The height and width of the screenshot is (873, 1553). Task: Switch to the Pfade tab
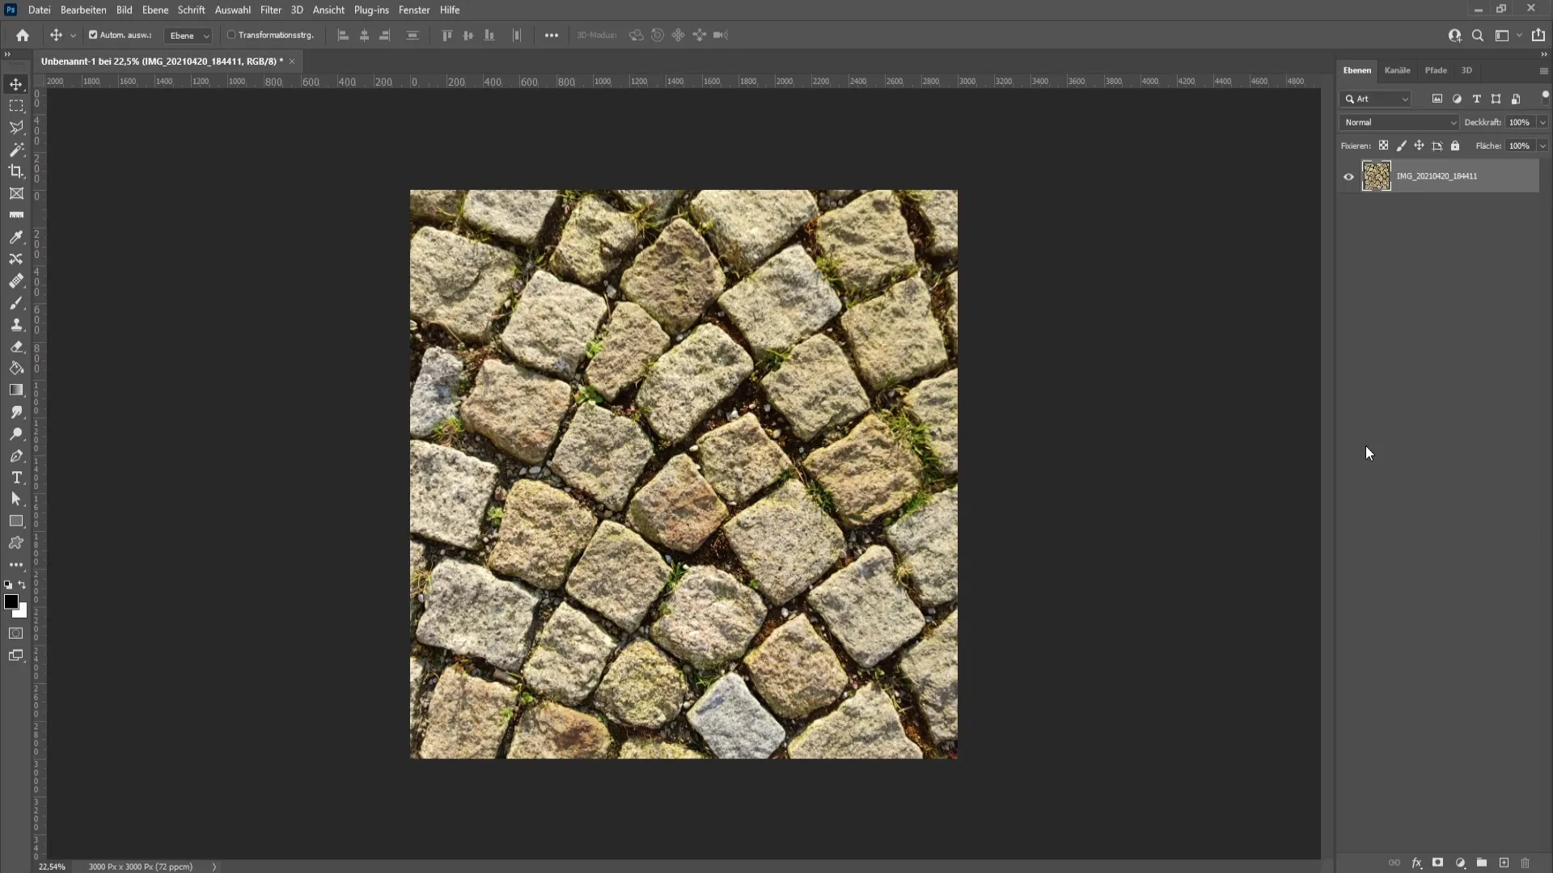point(1436,70)
